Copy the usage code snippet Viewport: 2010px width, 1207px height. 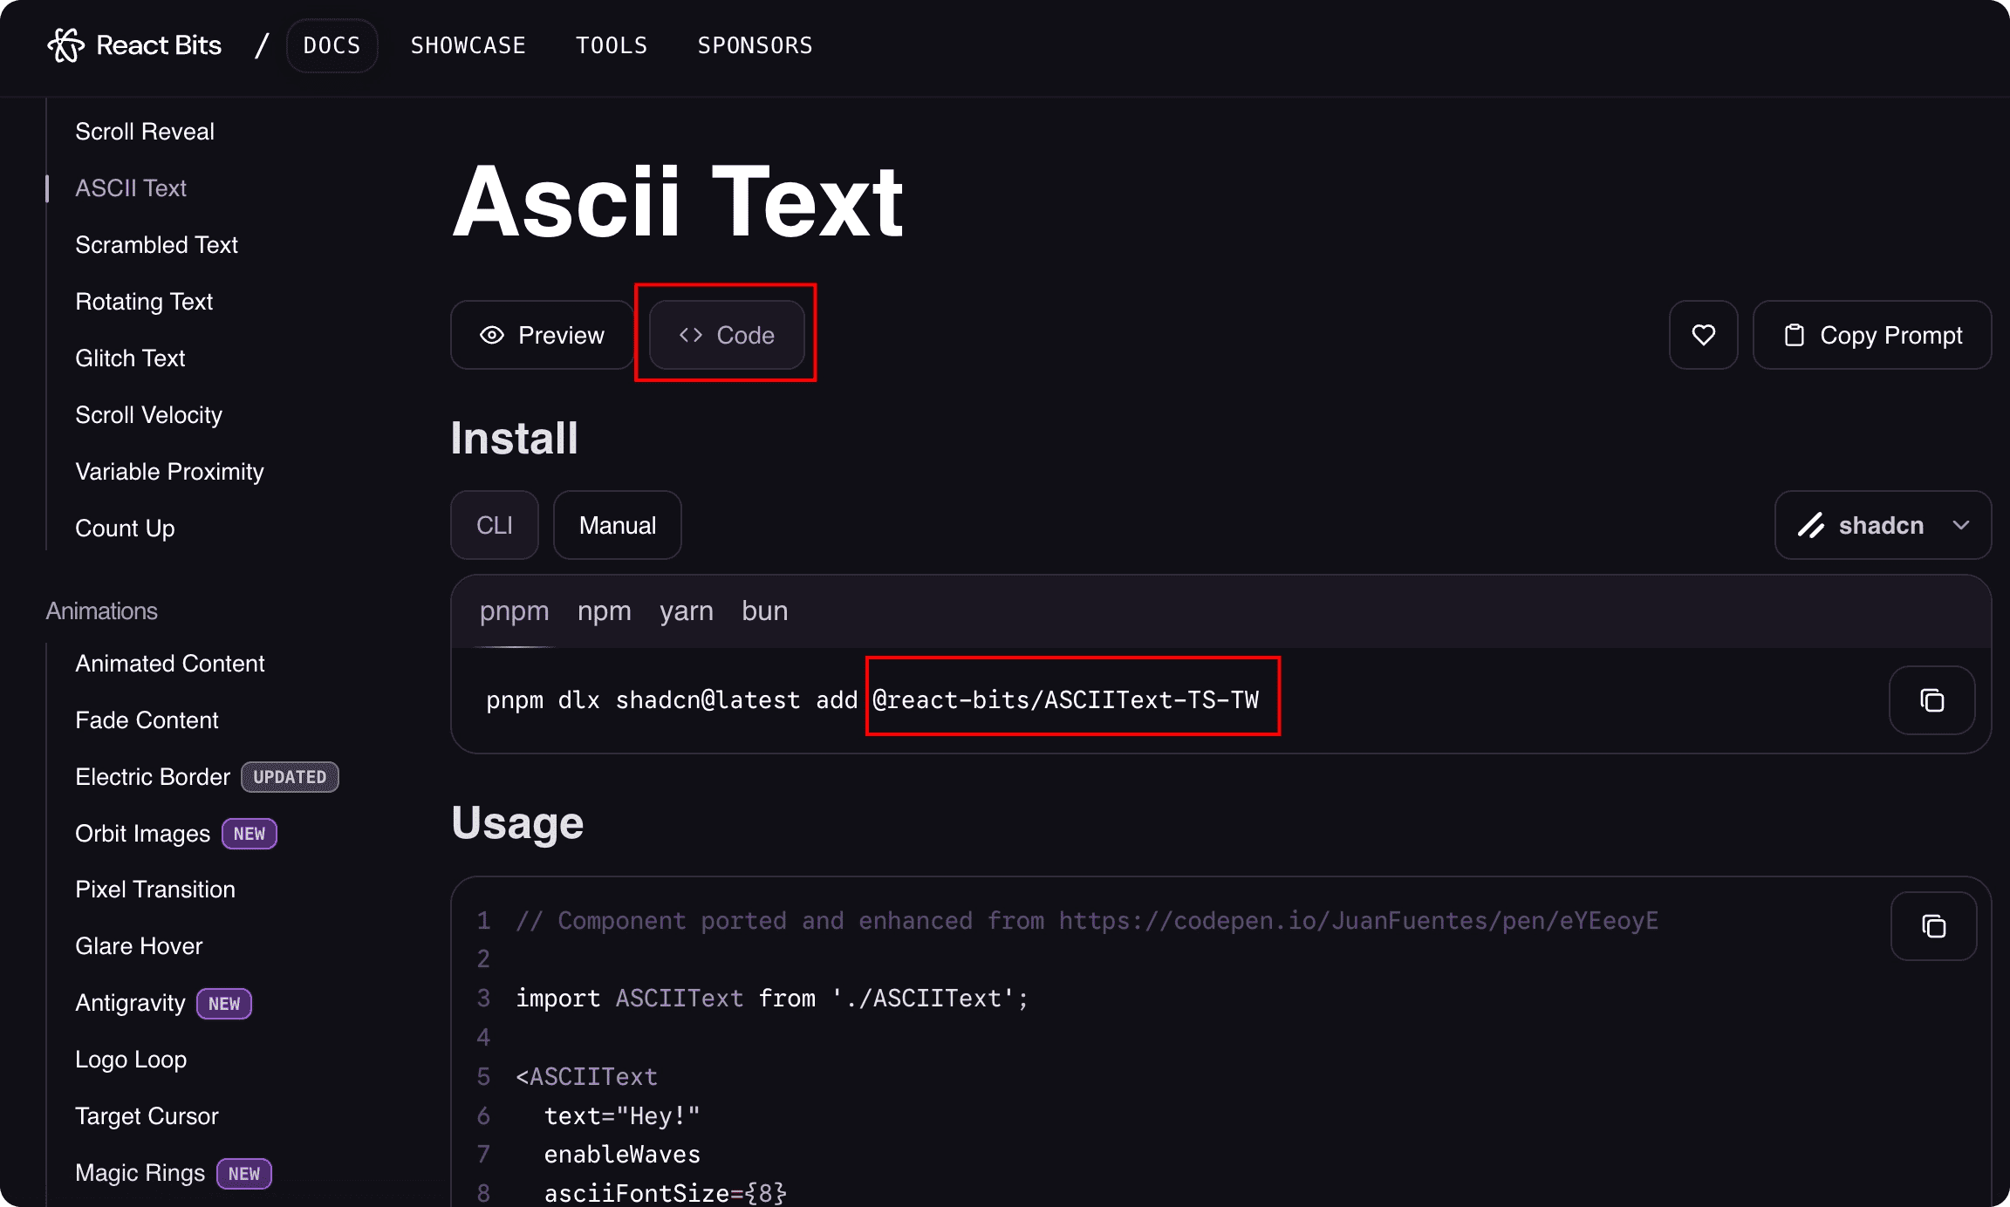1933,926
